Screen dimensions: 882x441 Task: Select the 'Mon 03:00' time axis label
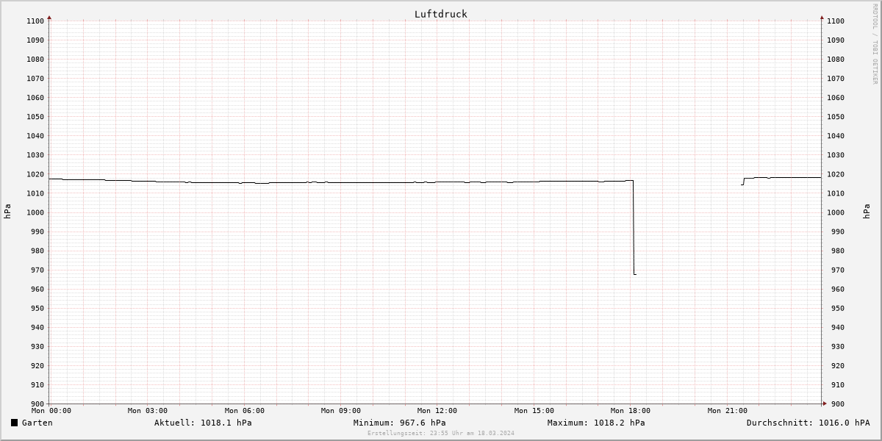pyautogui.click(x=148, y=411)
